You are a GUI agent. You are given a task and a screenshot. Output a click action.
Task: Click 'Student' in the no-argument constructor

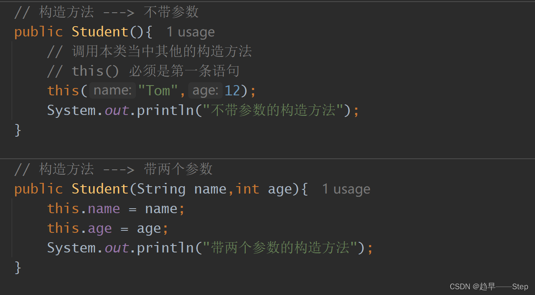[x=100, y=32]
